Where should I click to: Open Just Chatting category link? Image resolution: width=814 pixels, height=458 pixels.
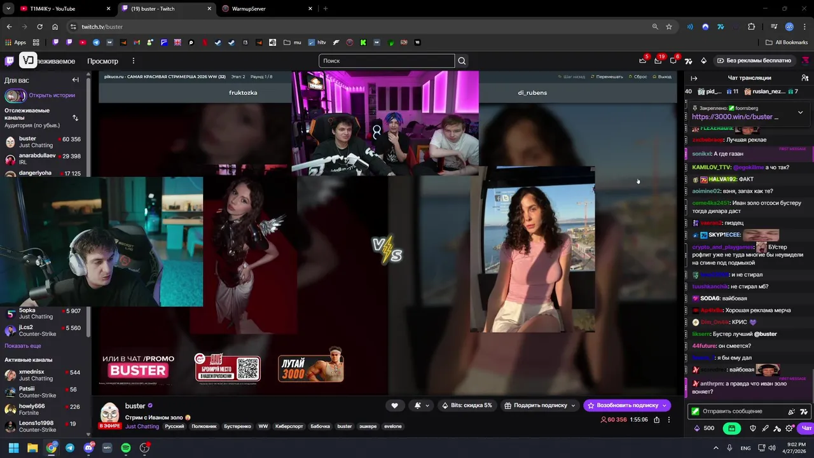142,426
